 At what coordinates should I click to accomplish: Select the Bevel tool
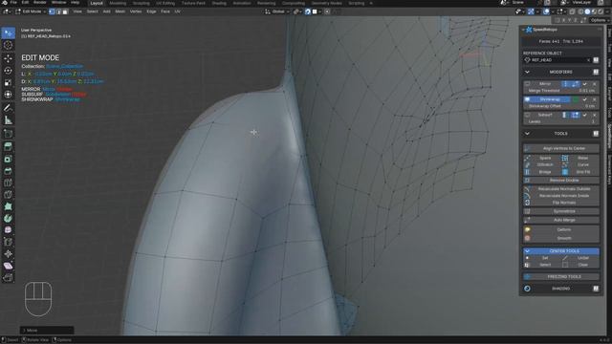pyautogui.click(x=9, y=171)
